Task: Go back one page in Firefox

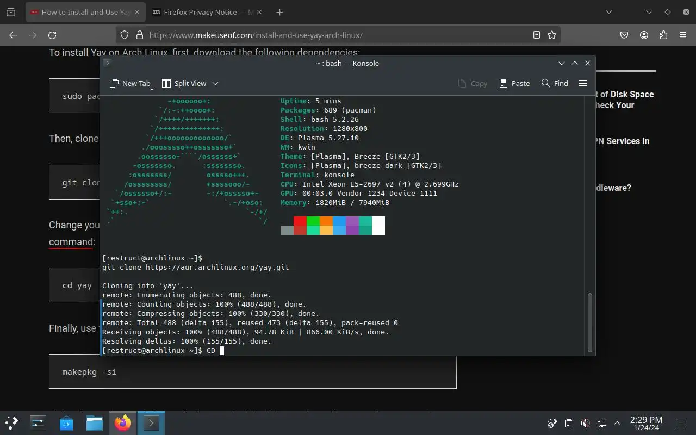Action: [13, 35]
